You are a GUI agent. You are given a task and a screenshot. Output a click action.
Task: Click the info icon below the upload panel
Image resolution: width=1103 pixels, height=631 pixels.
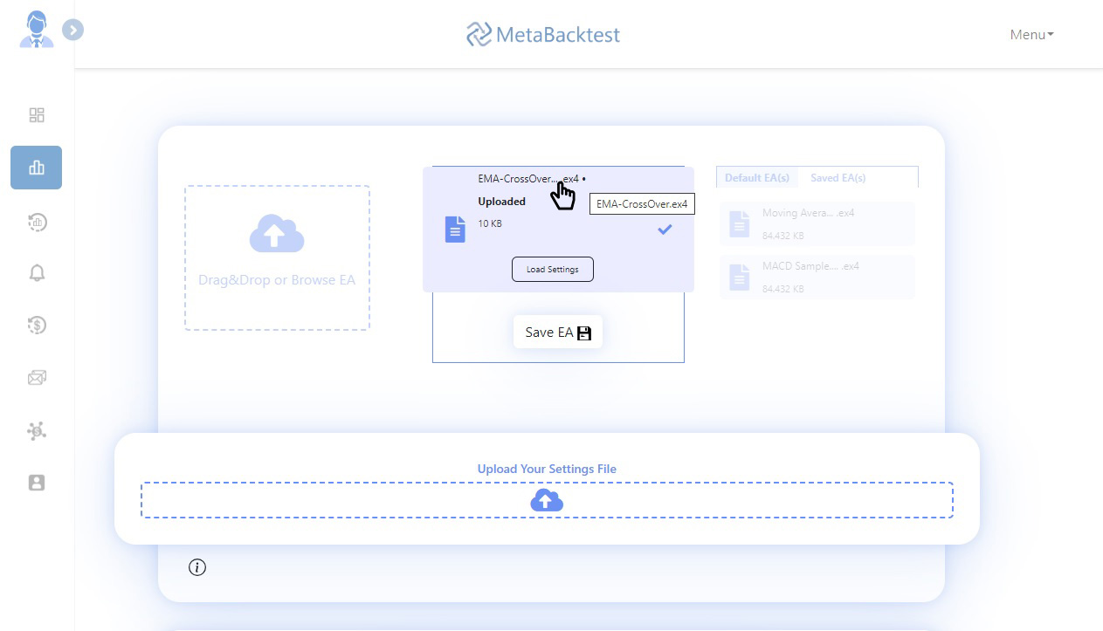click(197, 567)
